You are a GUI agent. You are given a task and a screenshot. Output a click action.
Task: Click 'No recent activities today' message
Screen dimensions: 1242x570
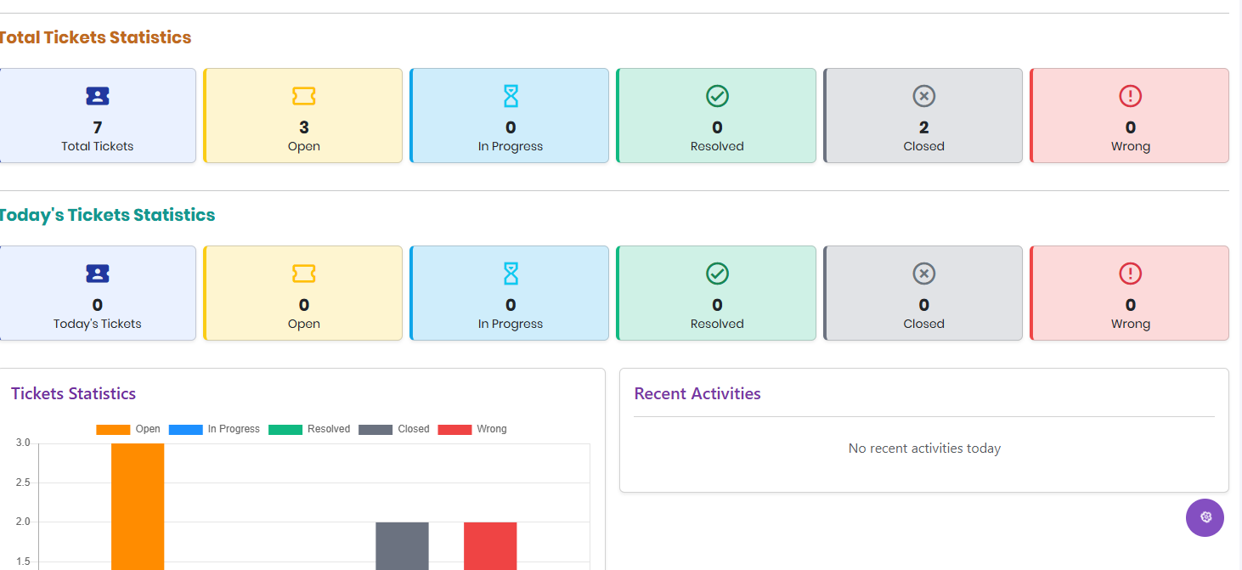[x=924, y=448]
